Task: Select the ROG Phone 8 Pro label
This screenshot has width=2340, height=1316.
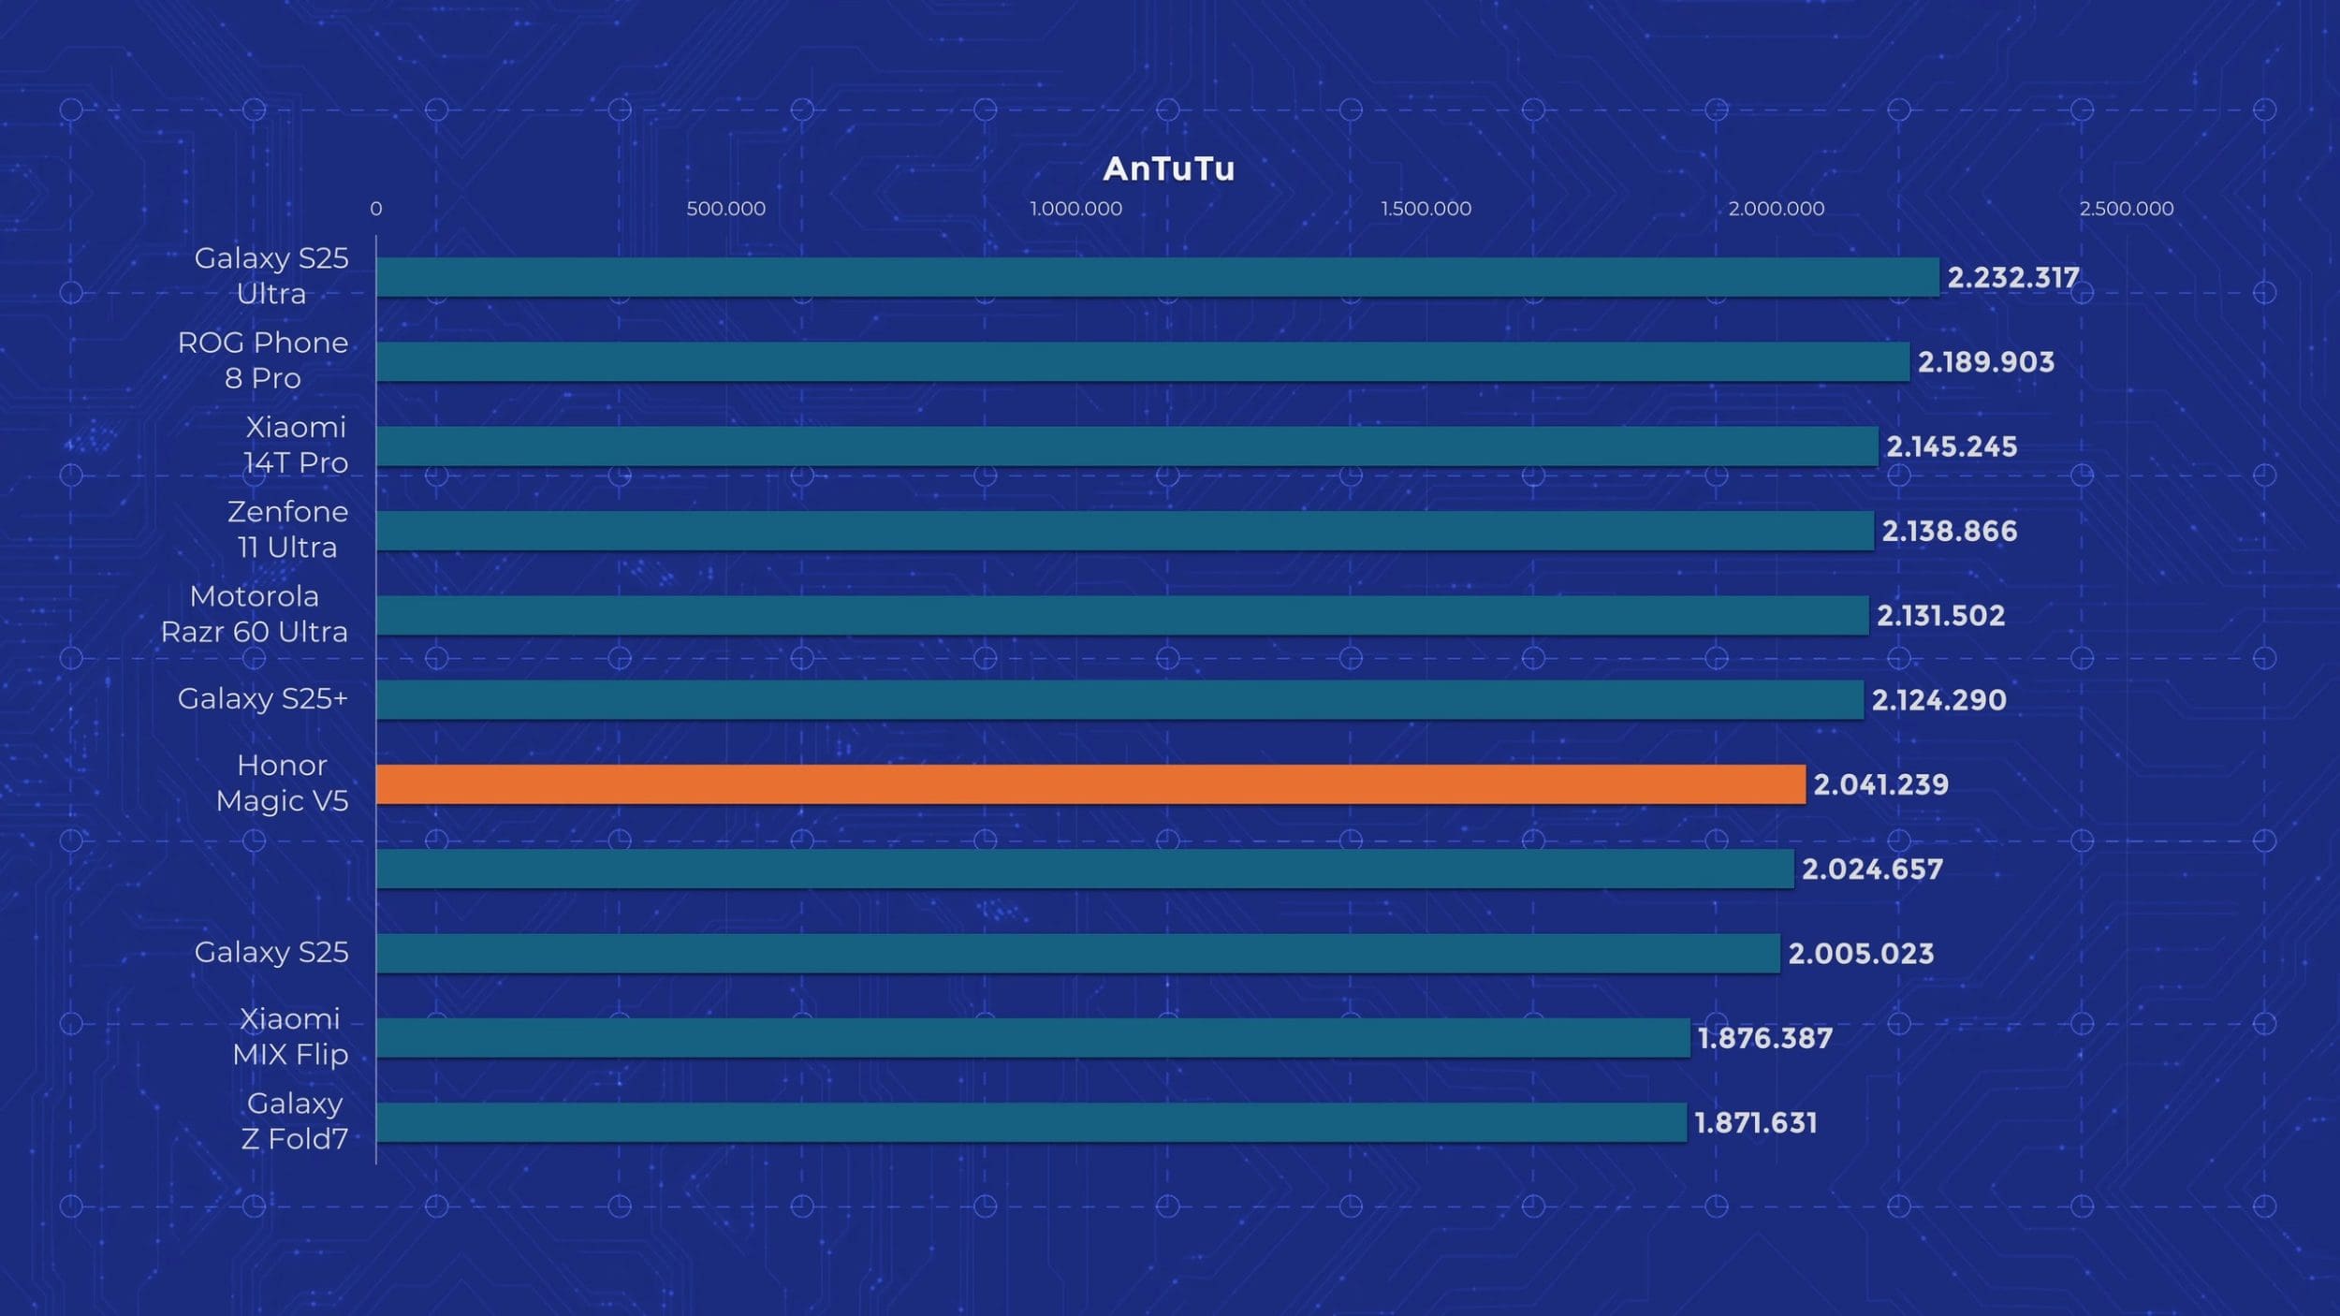Action: point(263,360)
